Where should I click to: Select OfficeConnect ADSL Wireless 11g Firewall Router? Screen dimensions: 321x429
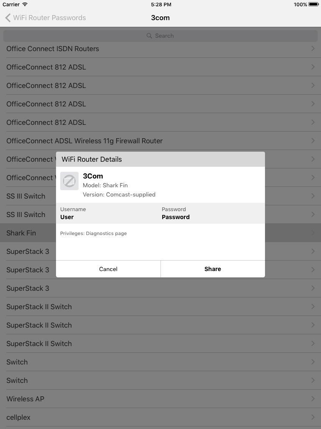tap(84, 141)
